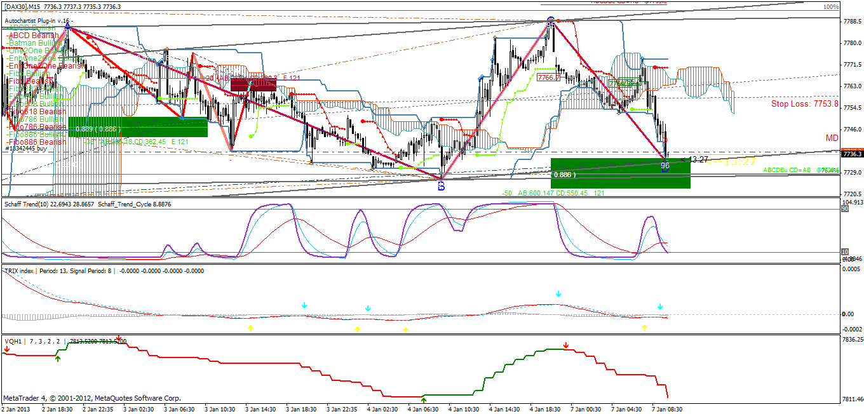Click the 4 Jan 06:30 time axis label

[x=423, y=410]
